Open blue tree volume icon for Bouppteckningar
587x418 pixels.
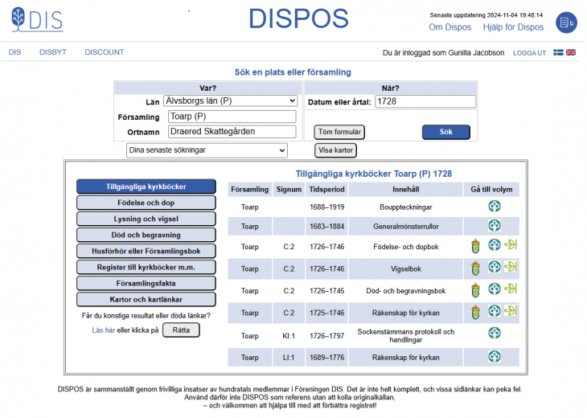495,207
